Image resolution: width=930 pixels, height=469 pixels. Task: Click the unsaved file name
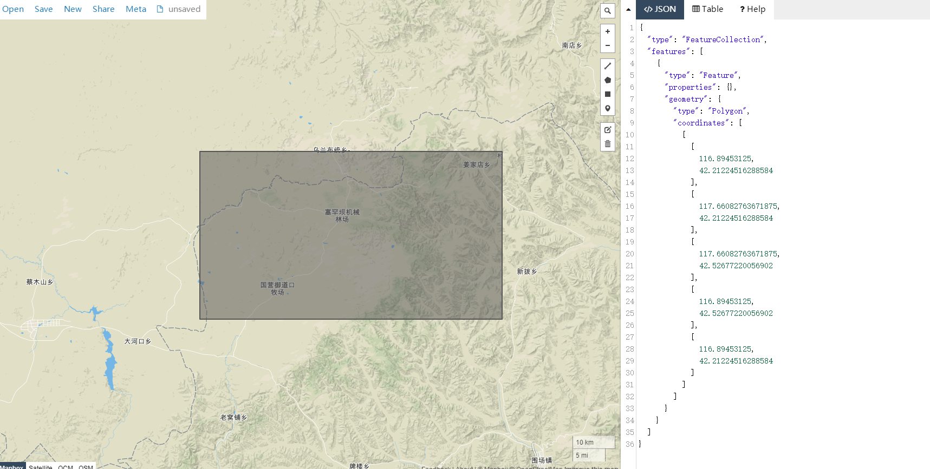[x=184, y=9]
